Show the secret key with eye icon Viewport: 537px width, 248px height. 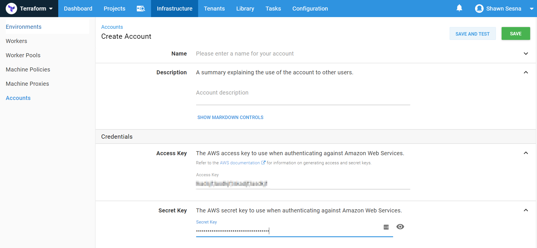coord(400,227)
